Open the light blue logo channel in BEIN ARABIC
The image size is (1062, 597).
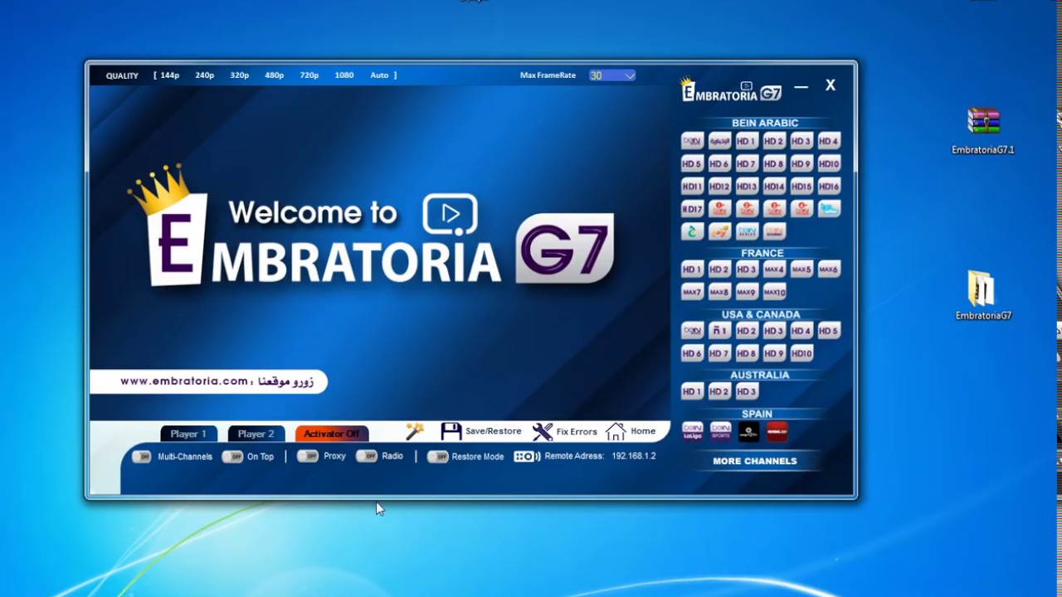829,209
